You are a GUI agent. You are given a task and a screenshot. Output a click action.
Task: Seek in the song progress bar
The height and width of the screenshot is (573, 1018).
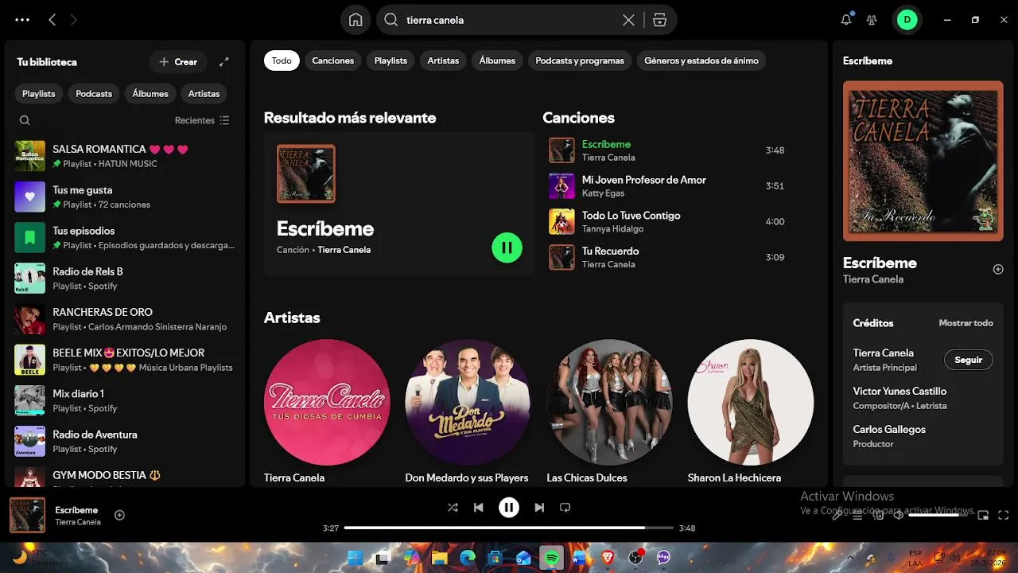[x=509, y=528]
